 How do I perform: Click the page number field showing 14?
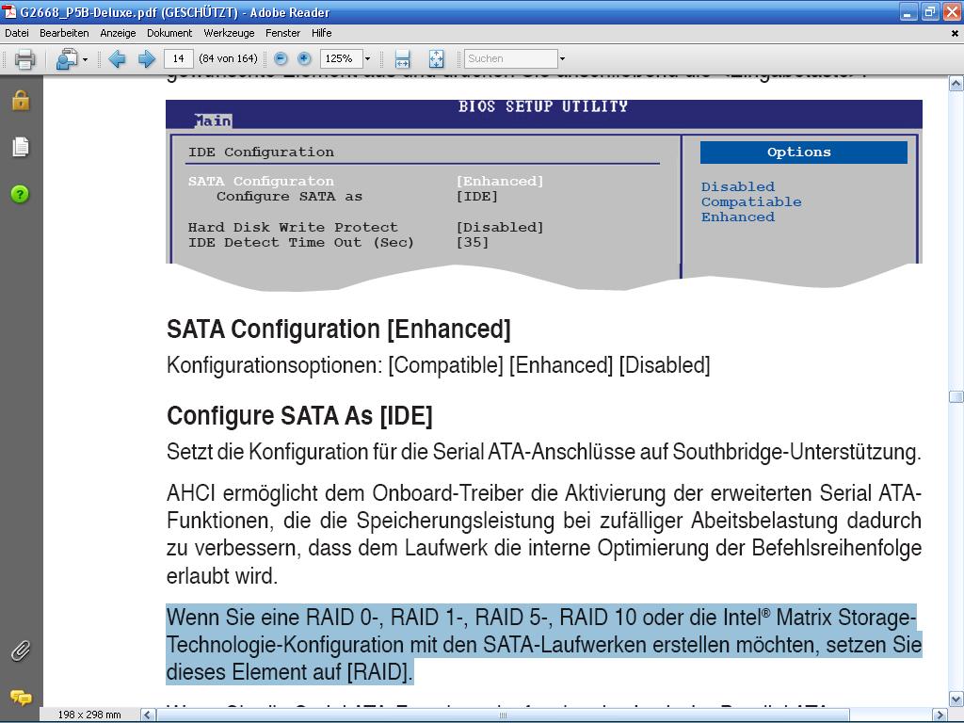[x=178, y=58]
